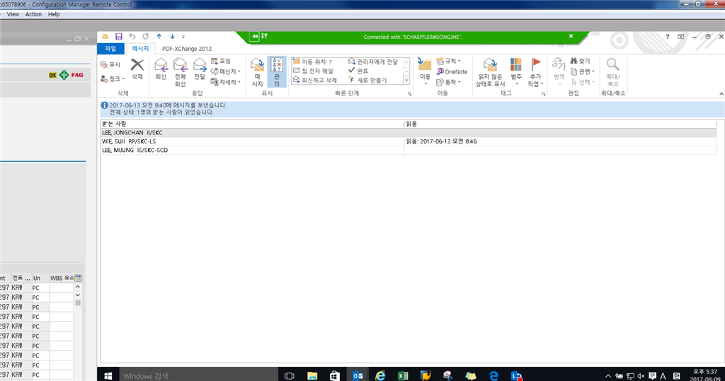Image resolution: width=725 pixels, height=381 pixels.
Task: Open the Help menu in Remote Control
Action: 54,14
